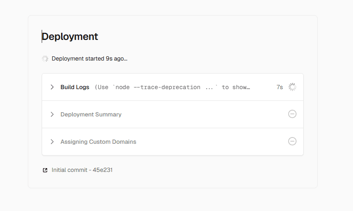Click the Assigning Custom Domains pending icon
Screen dimensions: 353x211
[x=292, y=141]
